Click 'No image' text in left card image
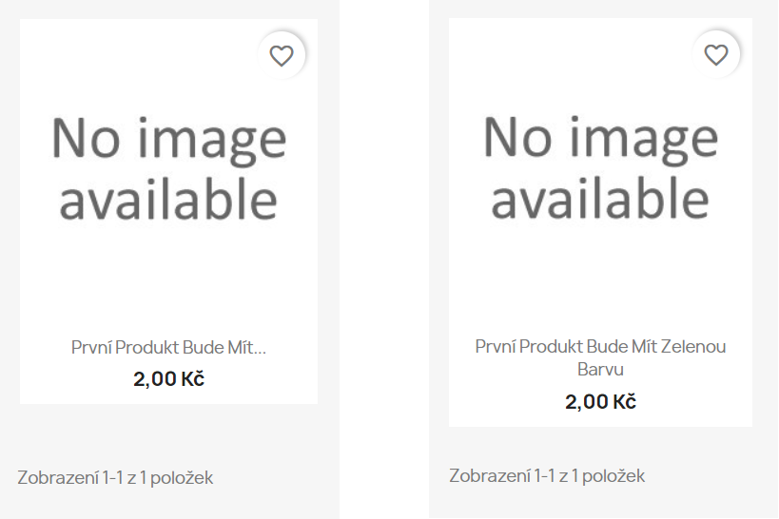Viewport: 779px width, 519px height. click(x=169, y=139)
